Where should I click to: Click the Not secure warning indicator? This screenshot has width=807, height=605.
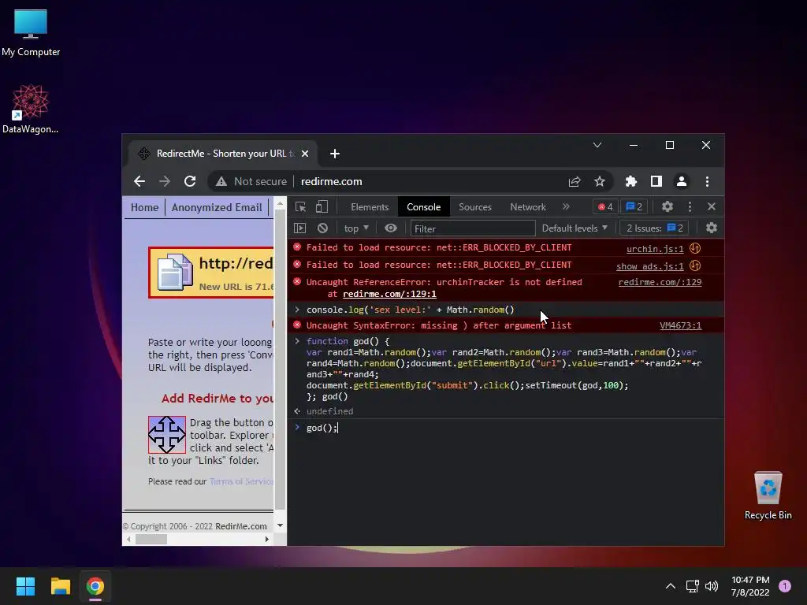251,181
